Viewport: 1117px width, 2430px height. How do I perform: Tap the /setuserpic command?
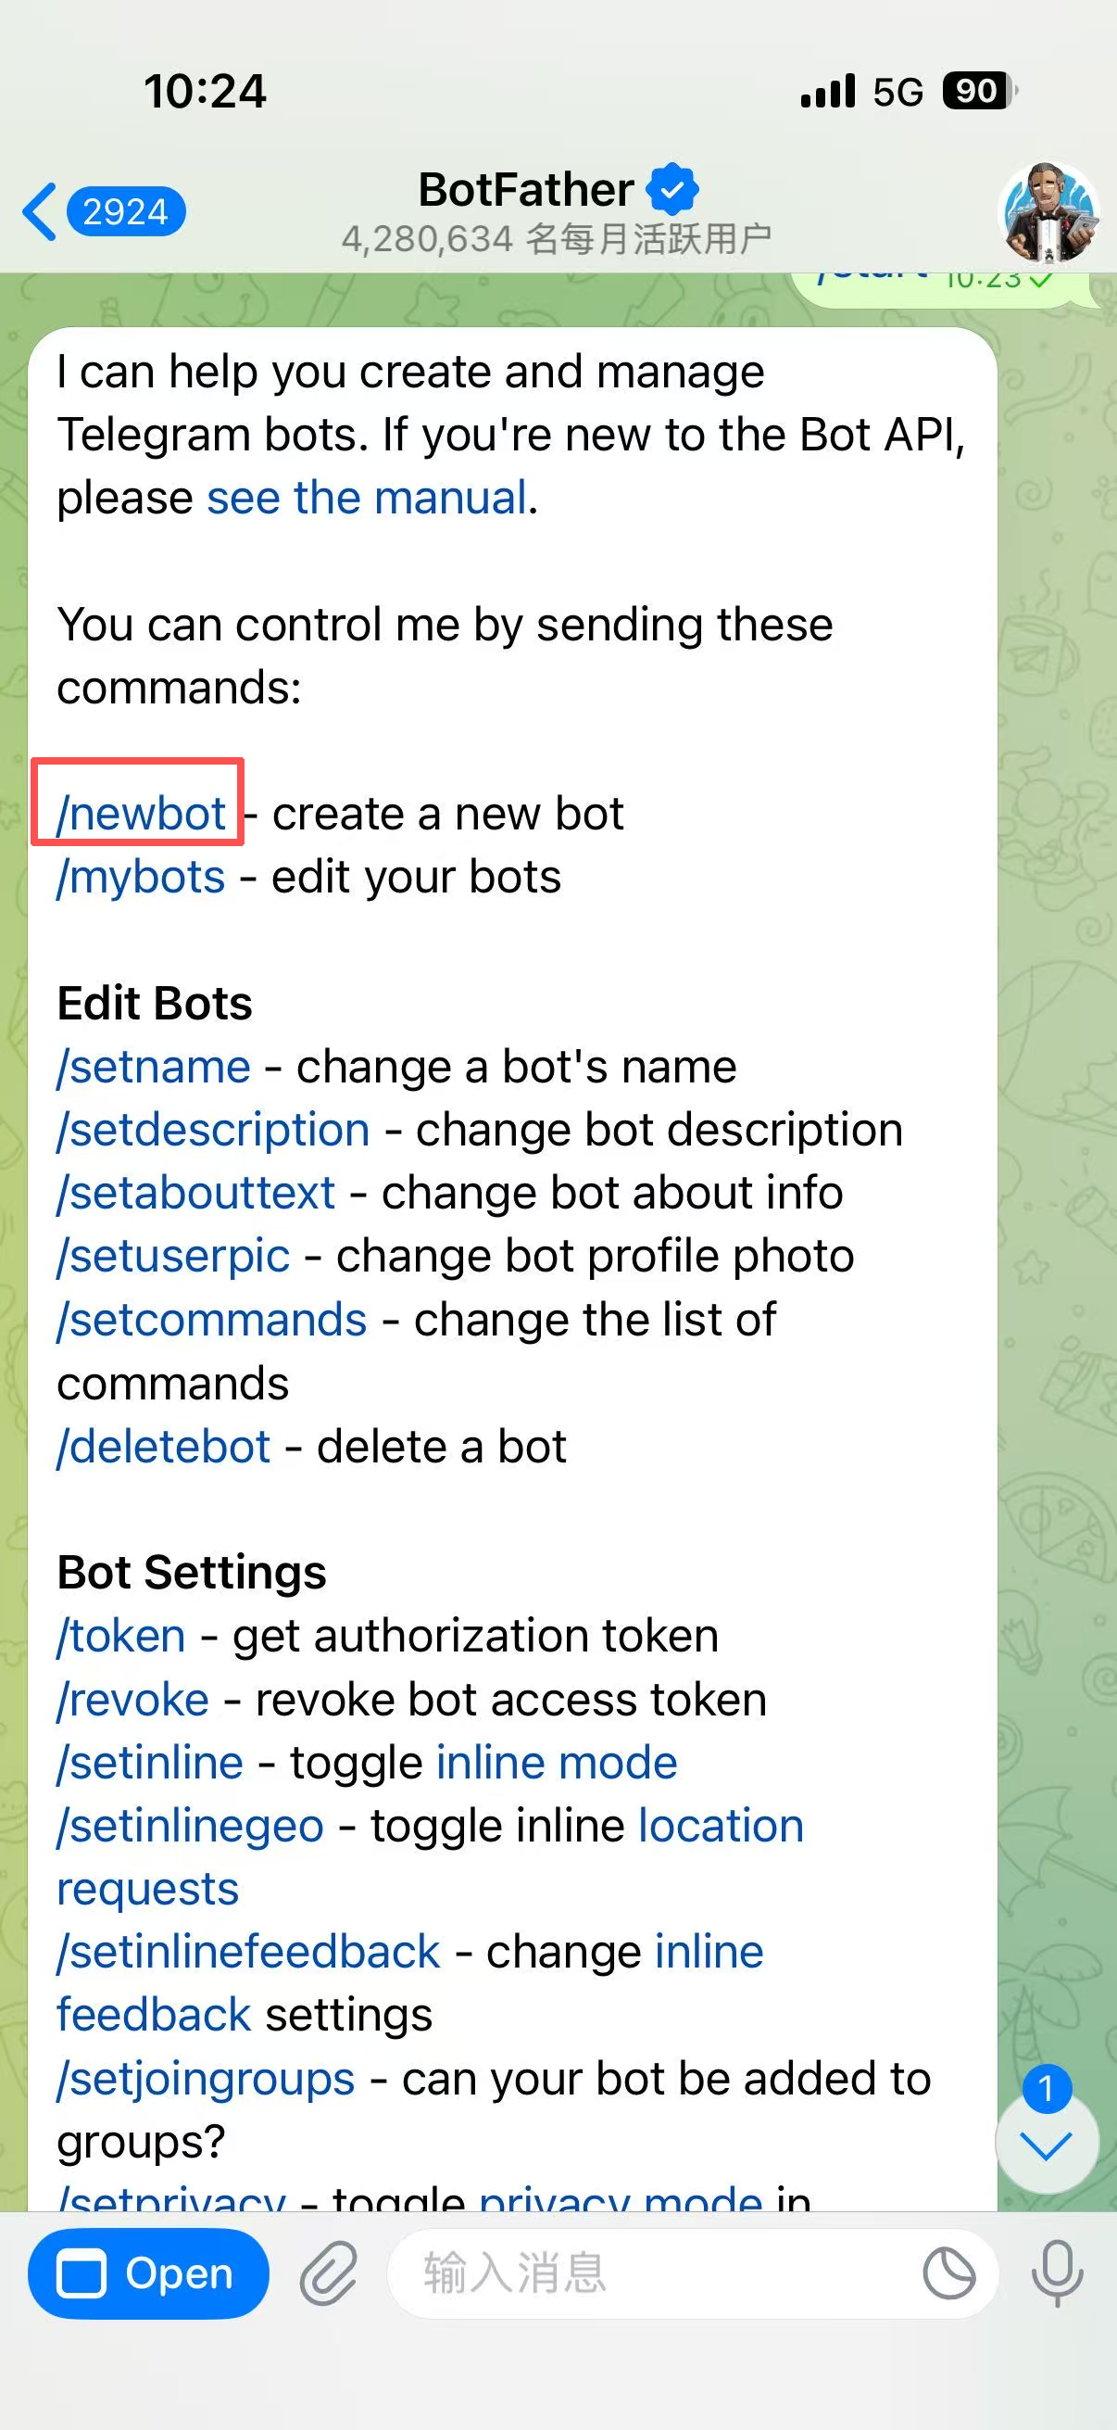pyautogui.click(x=173, y=1257)
